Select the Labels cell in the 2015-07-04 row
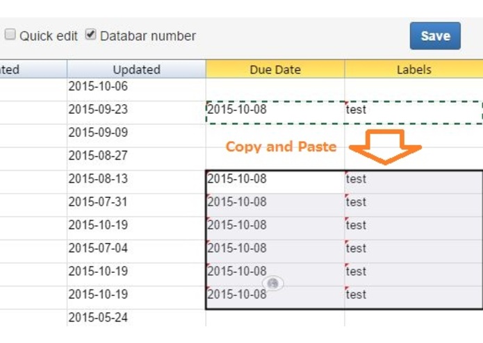Image resolution: width=483 pixels, height=343 pixels. click(414, 251)
